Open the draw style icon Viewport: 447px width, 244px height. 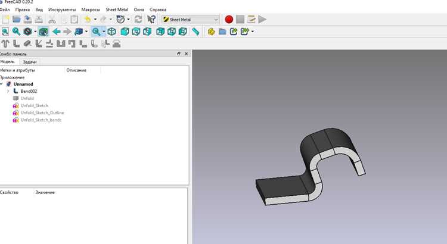27,32
